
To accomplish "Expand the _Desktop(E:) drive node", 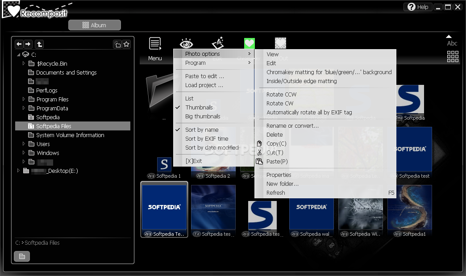I will (x=18, y=171).
